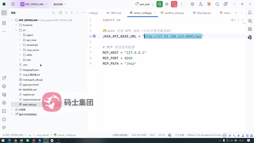Go to next highlighted problem arrow
This screenshot has height=143, width=254.
coord(243,20)
